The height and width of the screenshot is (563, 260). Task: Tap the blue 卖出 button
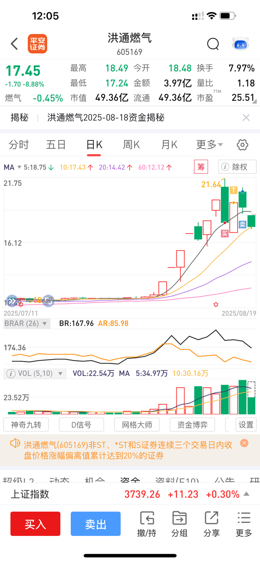[x=95, y=524]
